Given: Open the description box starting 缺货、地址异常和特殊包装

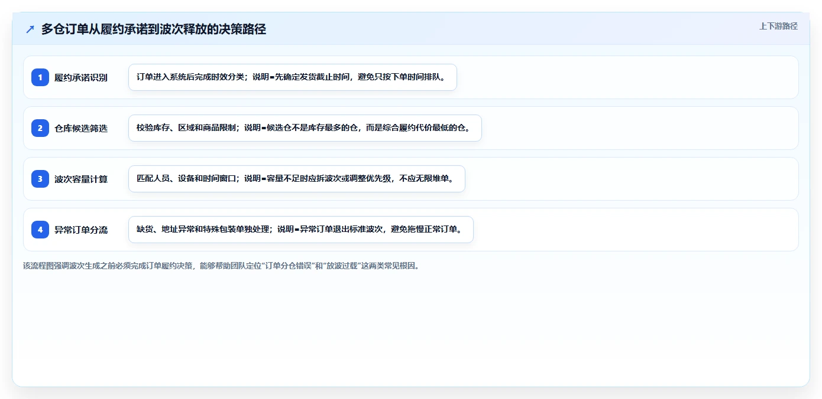Looking at the screenshot, I should (301, 230).
